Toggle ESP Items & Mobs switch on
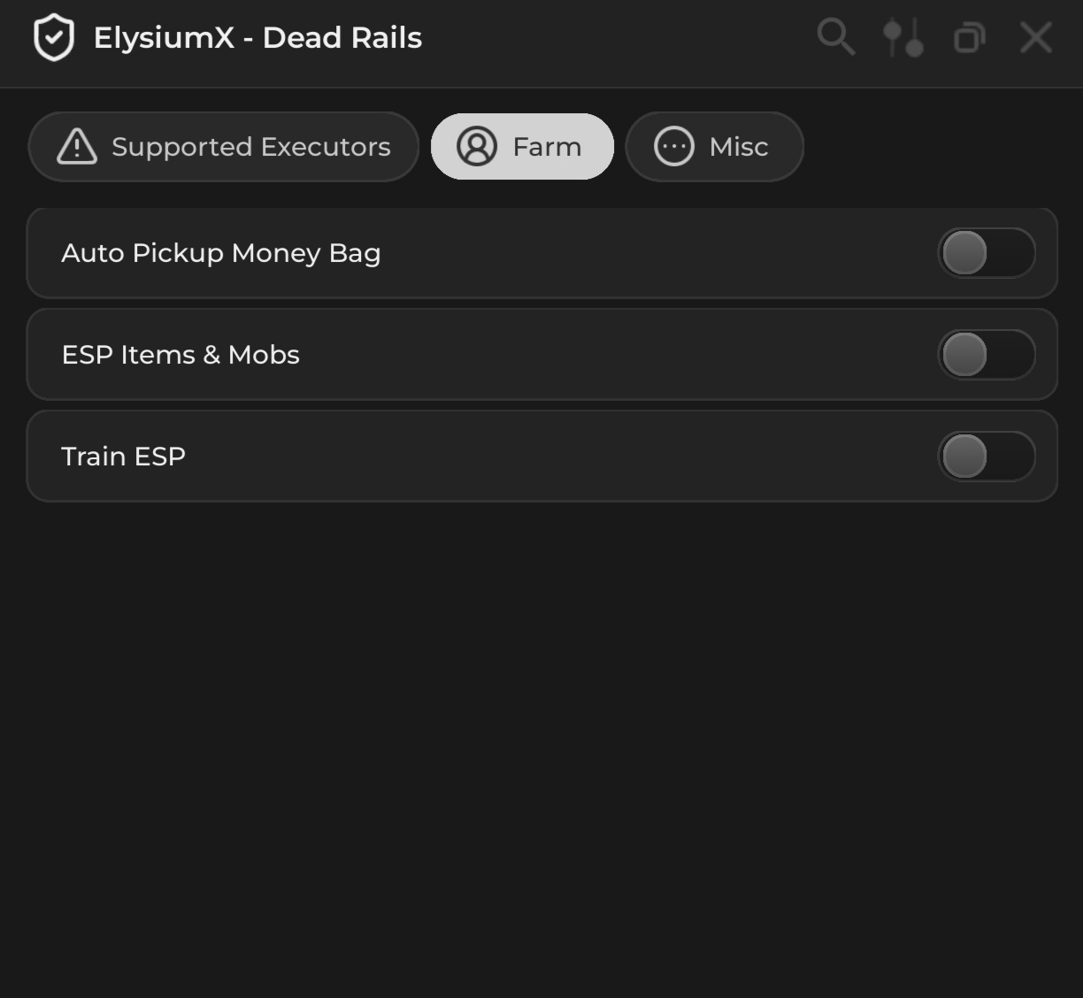Screen dimensions: 1083x998 click(x=986, y=355)
